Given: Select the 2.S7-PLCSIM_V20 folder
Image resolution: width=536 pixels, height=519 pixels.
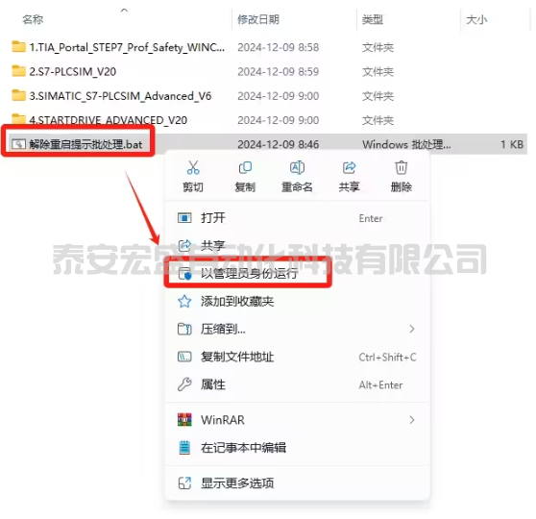Looking at the screenshot, I should coord(72,71).
